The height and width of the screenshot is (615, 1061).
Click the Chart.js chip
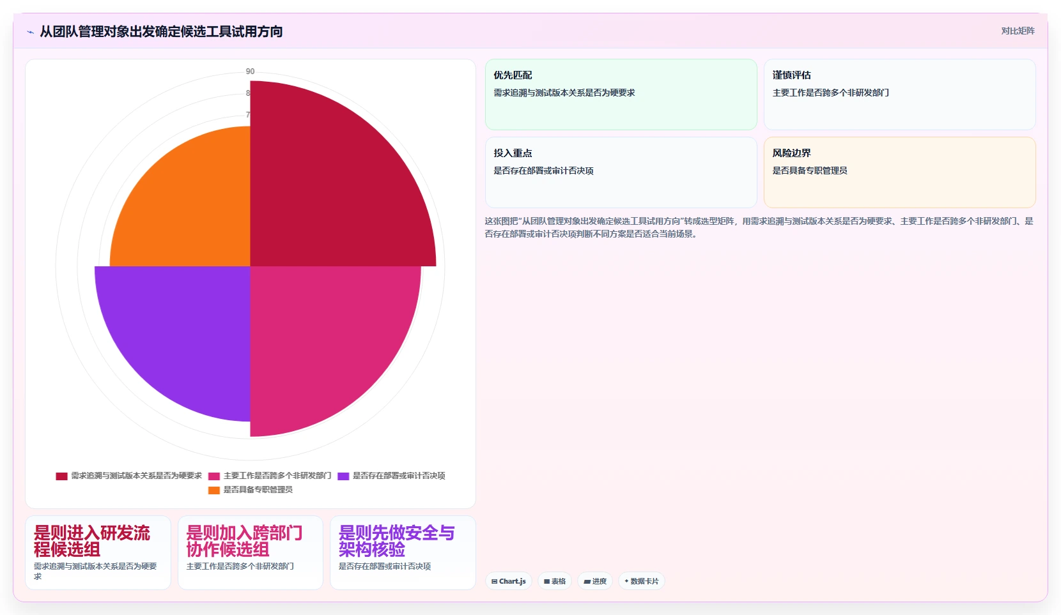click(x=509, y=581)
